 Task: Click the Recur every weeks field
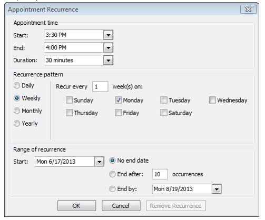tap(100, 86)
